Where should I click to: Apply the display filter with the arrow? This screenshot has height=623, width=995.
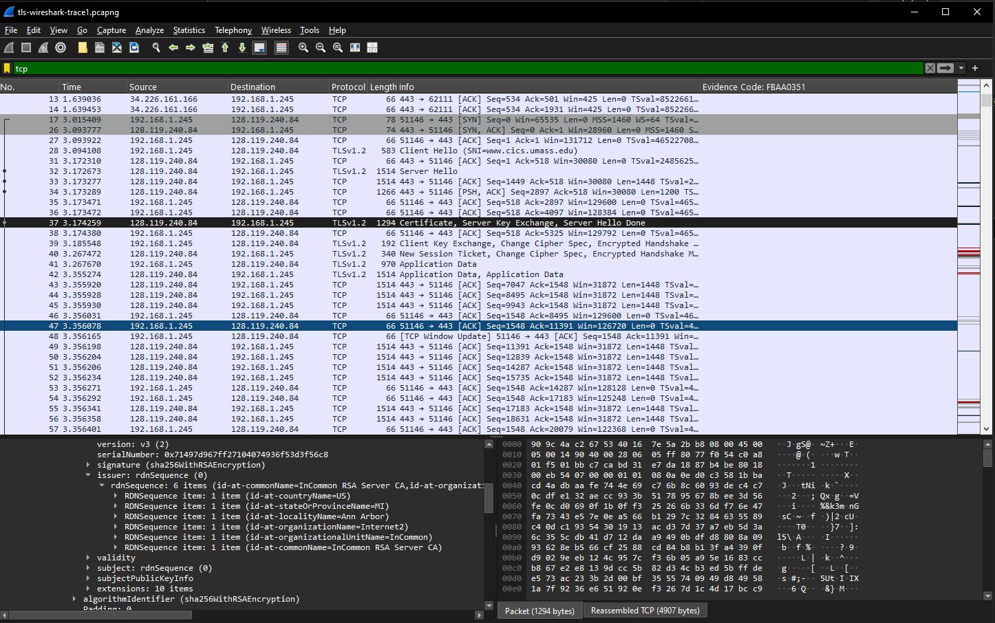coord(945,68)
